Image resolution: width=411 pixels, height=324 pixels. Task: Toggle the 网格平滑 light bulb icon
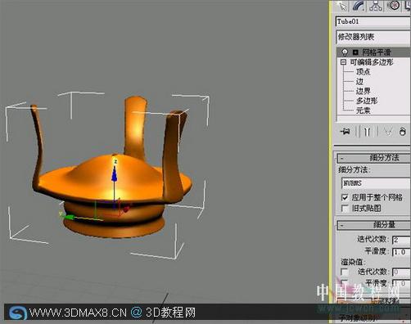point(345,52)
